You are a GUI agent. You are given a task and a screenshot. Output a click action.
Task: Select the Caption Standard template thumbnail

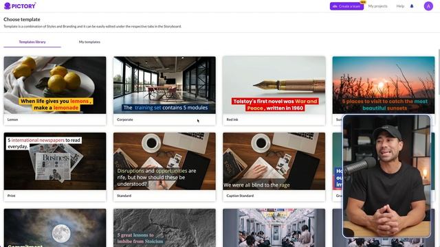(x=274, y=161)
